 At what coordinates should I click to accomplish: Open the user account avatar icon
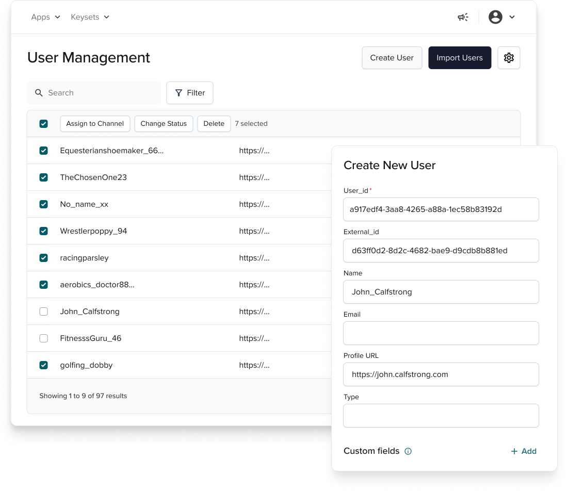point(495,17)
